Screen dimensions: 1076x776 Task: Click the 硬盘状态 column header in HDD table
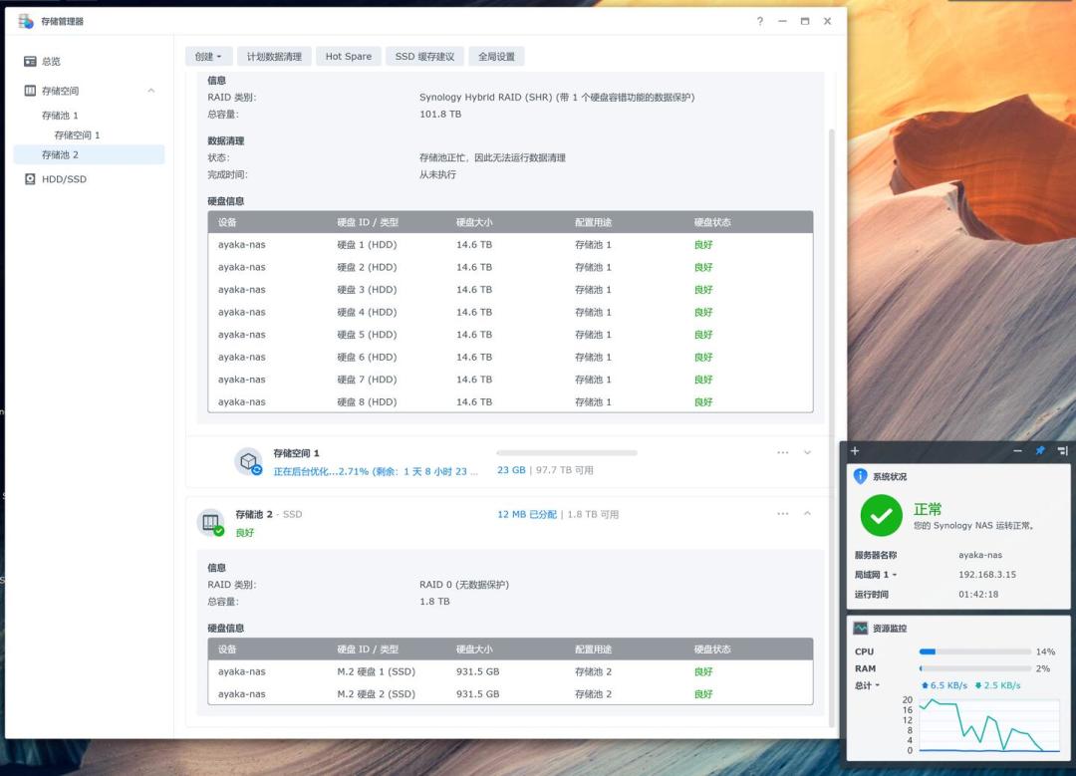point(712,222)
